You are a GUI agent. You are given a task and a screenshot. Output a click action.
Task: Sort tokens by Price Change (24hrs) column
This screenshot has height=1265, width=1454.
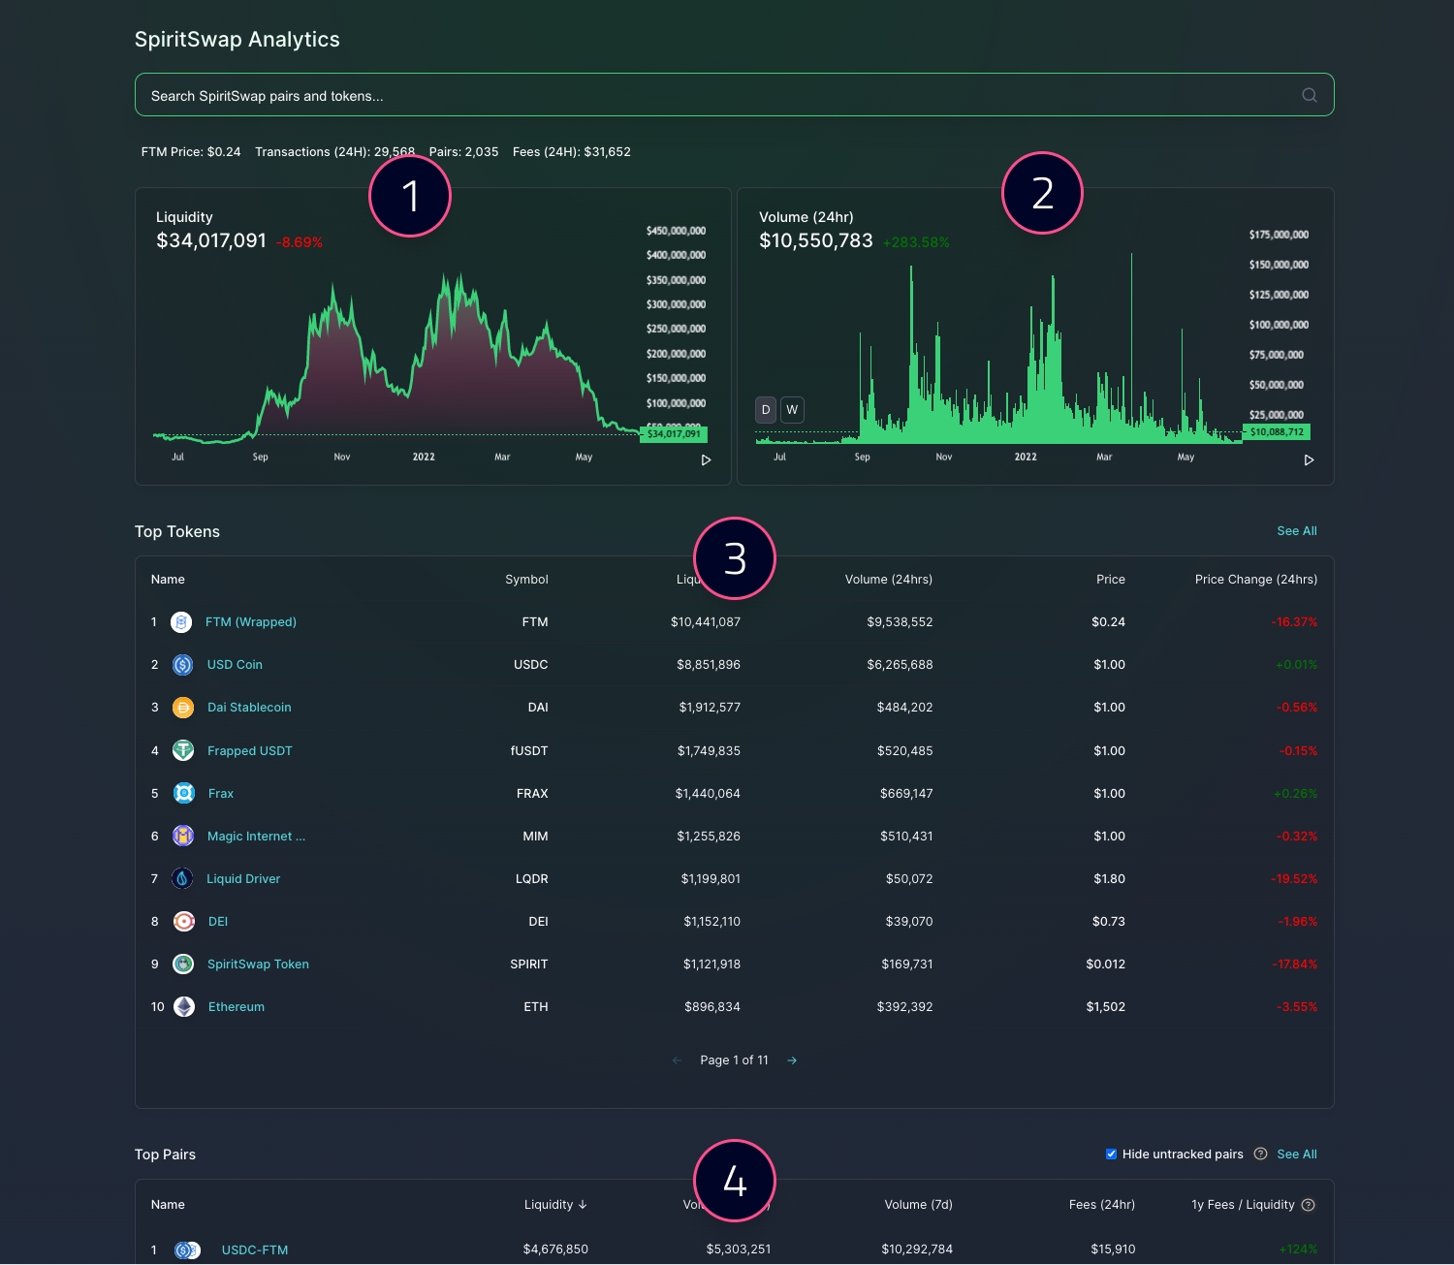coord(1255,580)
